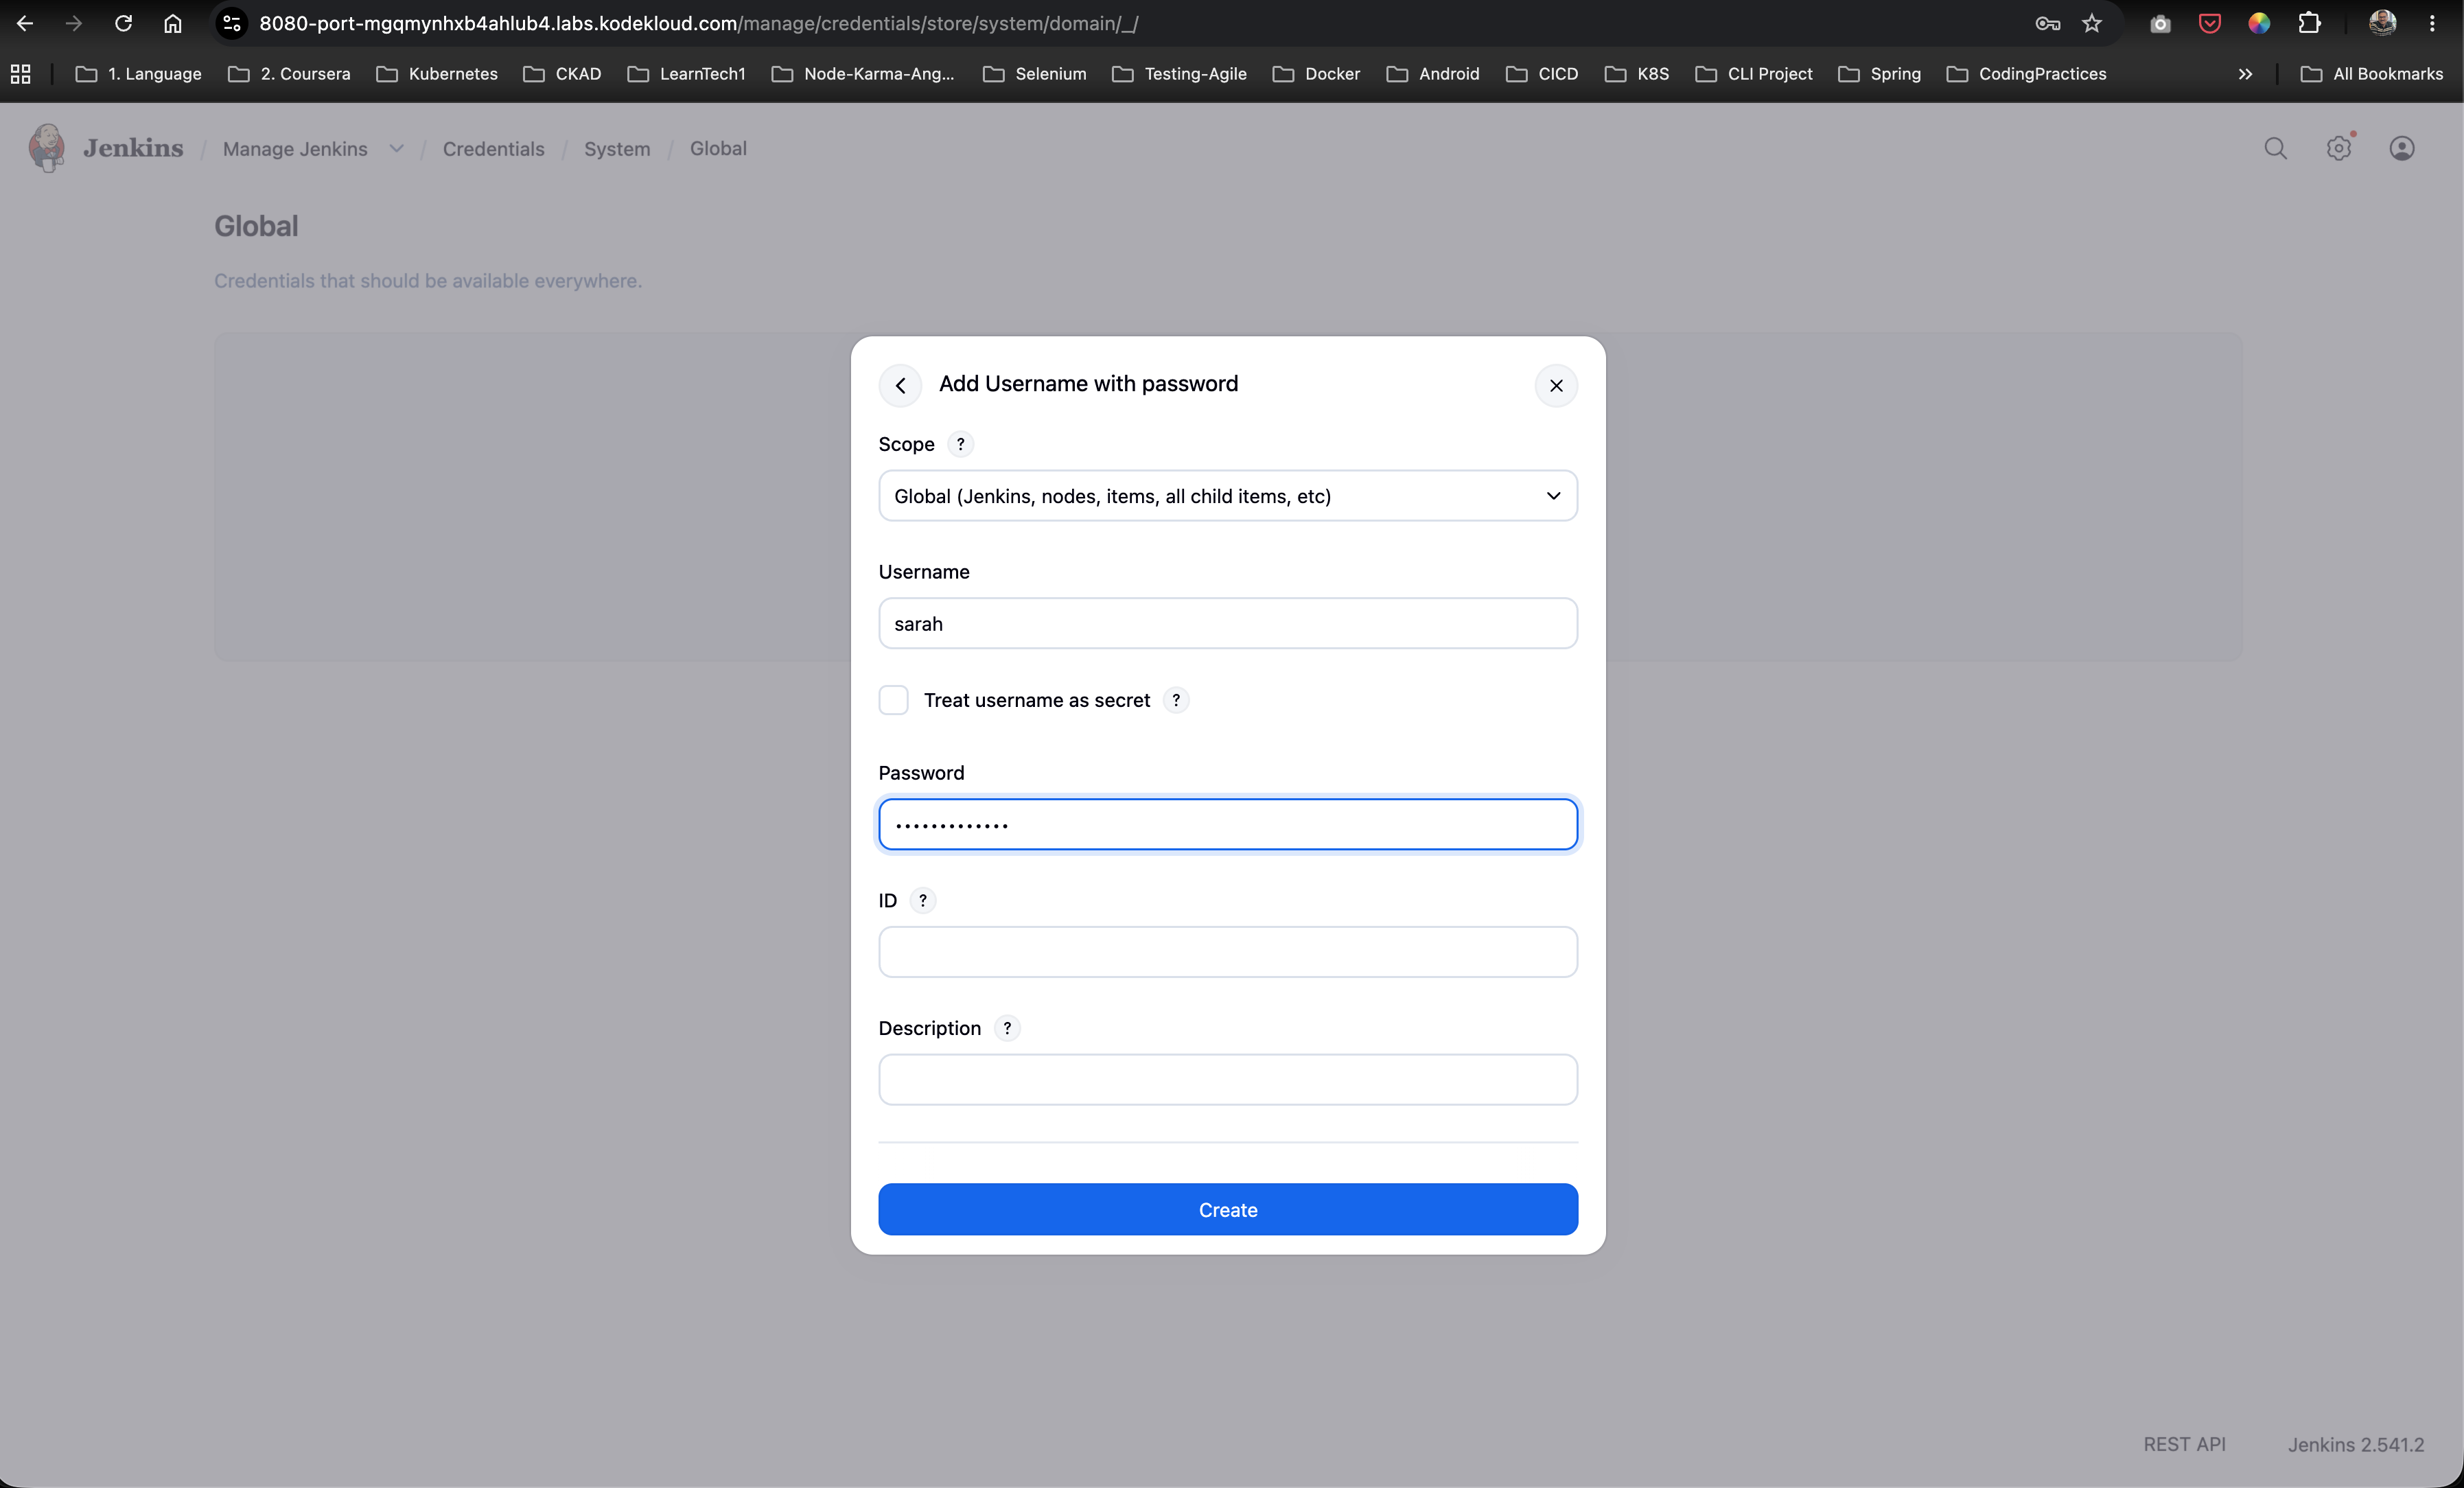Open the 2. Coursera bookmark folder
Image resolution: width=2464 pixels, height=1488 pixels.
tap(289, 74)
